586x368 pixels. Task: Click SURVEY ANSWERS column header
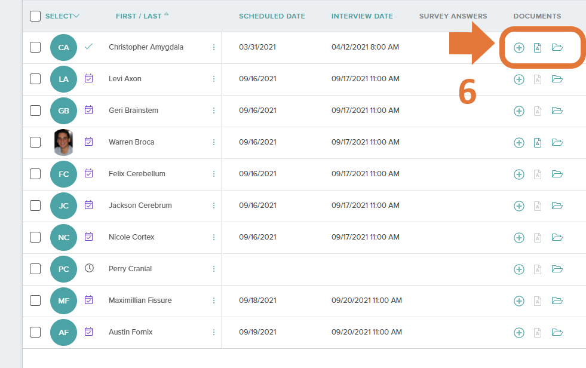pos(453,16)
